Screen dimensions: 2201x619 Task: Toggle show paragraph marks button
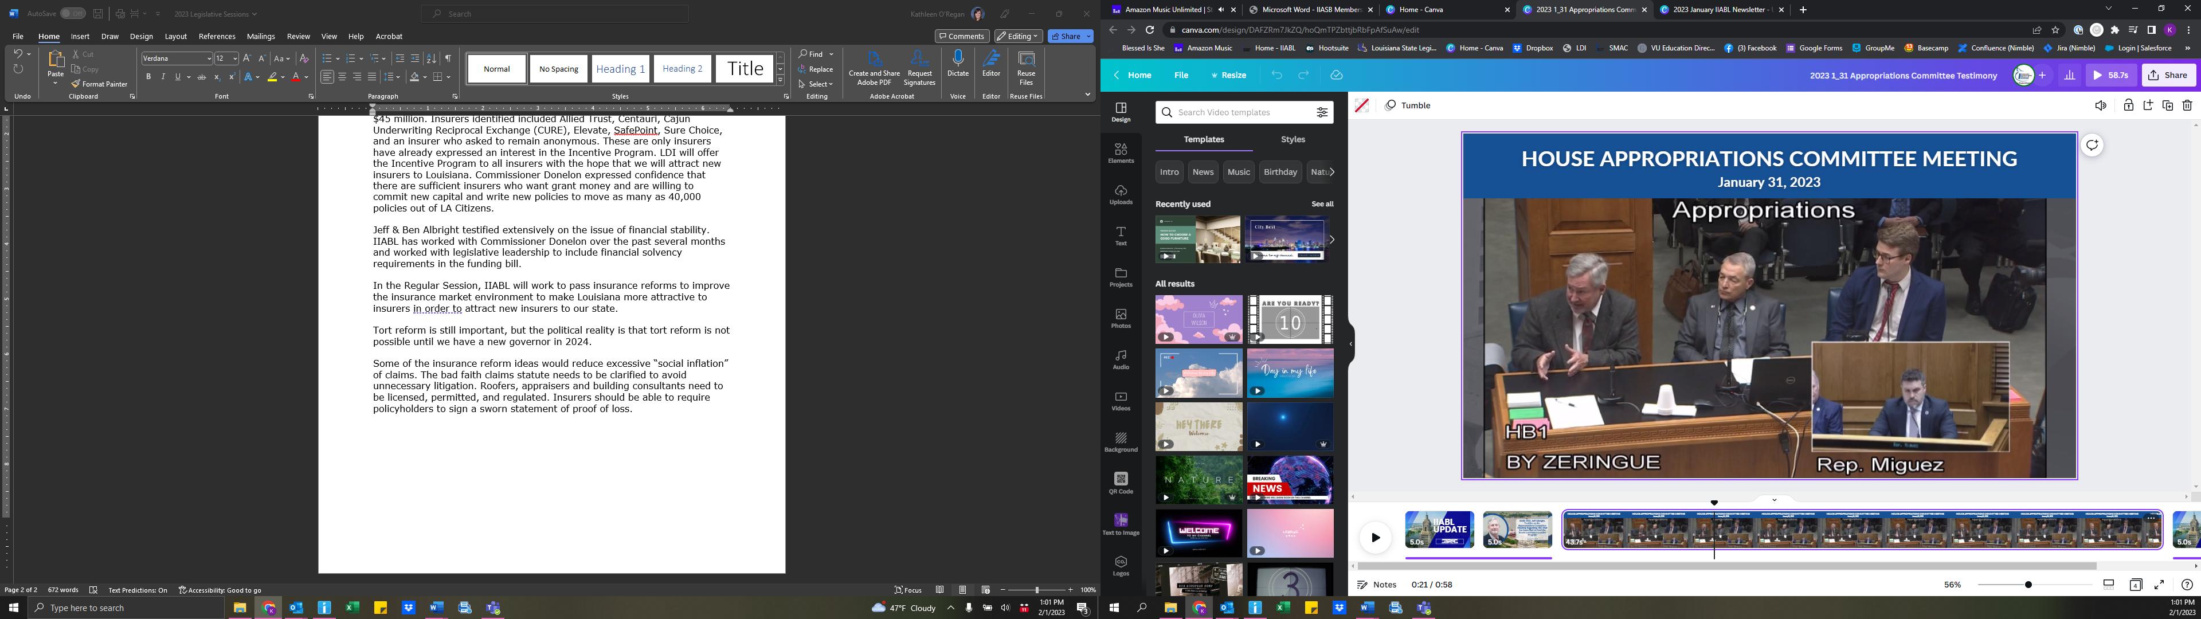click(448, 58)
